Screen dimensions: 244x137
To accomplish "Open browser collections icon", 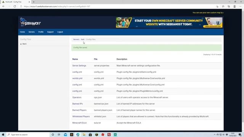I will pos(229,6).
